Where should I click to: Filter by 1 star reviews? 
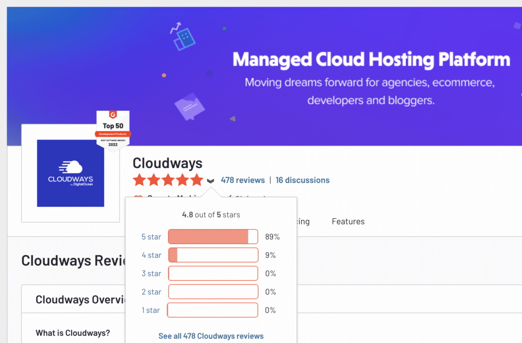(x=150, y=310)
